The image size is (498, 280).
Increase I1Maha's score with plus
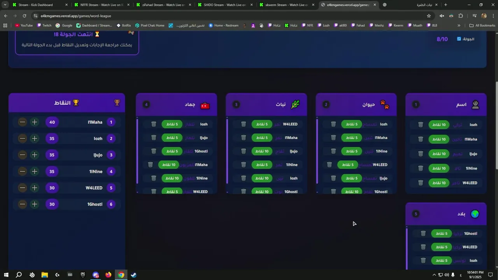pyautogui.click(x=35, y=122)
